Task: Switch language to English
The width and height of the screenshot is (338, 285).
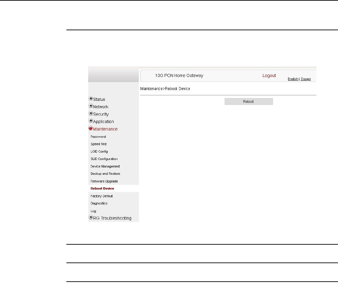Action: [x=293, y=79]
